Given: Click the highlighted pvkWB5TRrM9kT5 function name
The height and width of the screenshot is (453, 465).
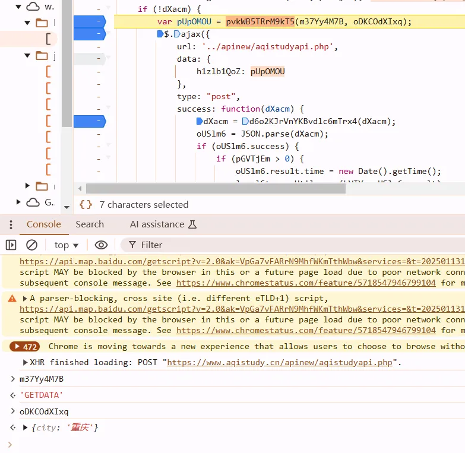Looking at the screenshot, I should click(260, 21).
